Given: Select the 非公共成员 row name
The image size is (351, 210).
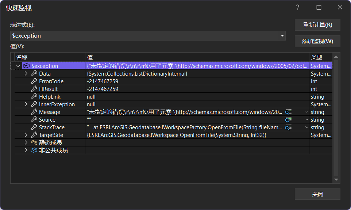Looking at the screenshot, I should coord(54,150).
